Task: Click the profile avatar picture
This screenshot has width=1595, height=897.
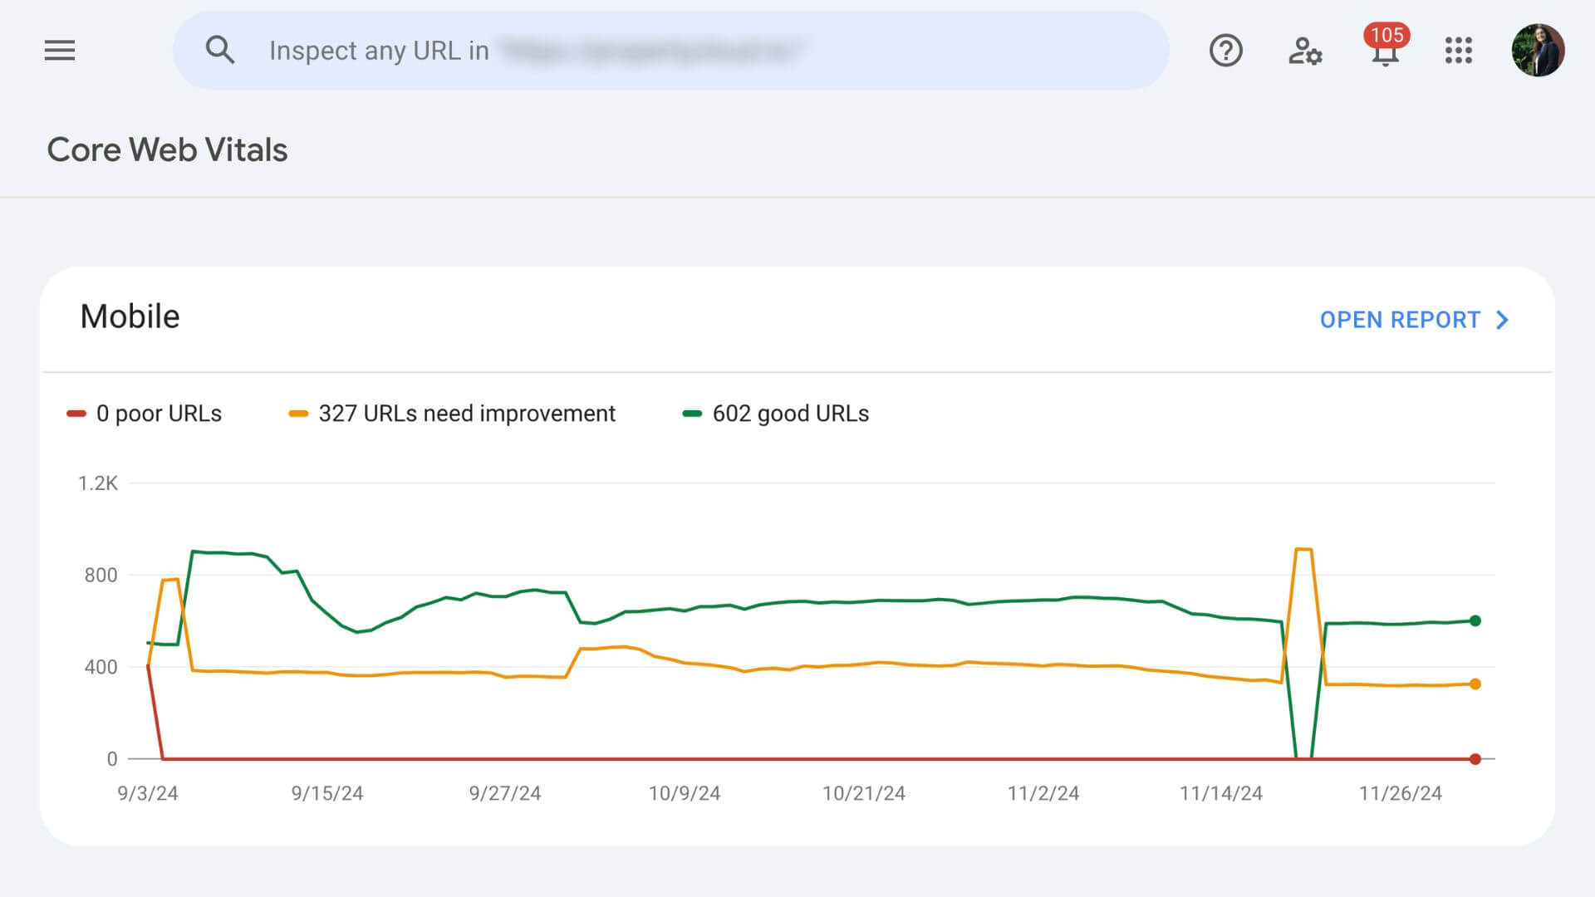Action: point(1538,51)
